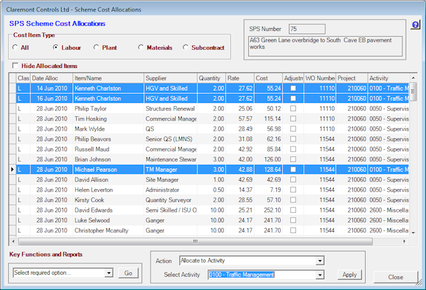
Task: Click the 0.50 quantity cell
Action: pyautogui.click(x=211, y=190)
